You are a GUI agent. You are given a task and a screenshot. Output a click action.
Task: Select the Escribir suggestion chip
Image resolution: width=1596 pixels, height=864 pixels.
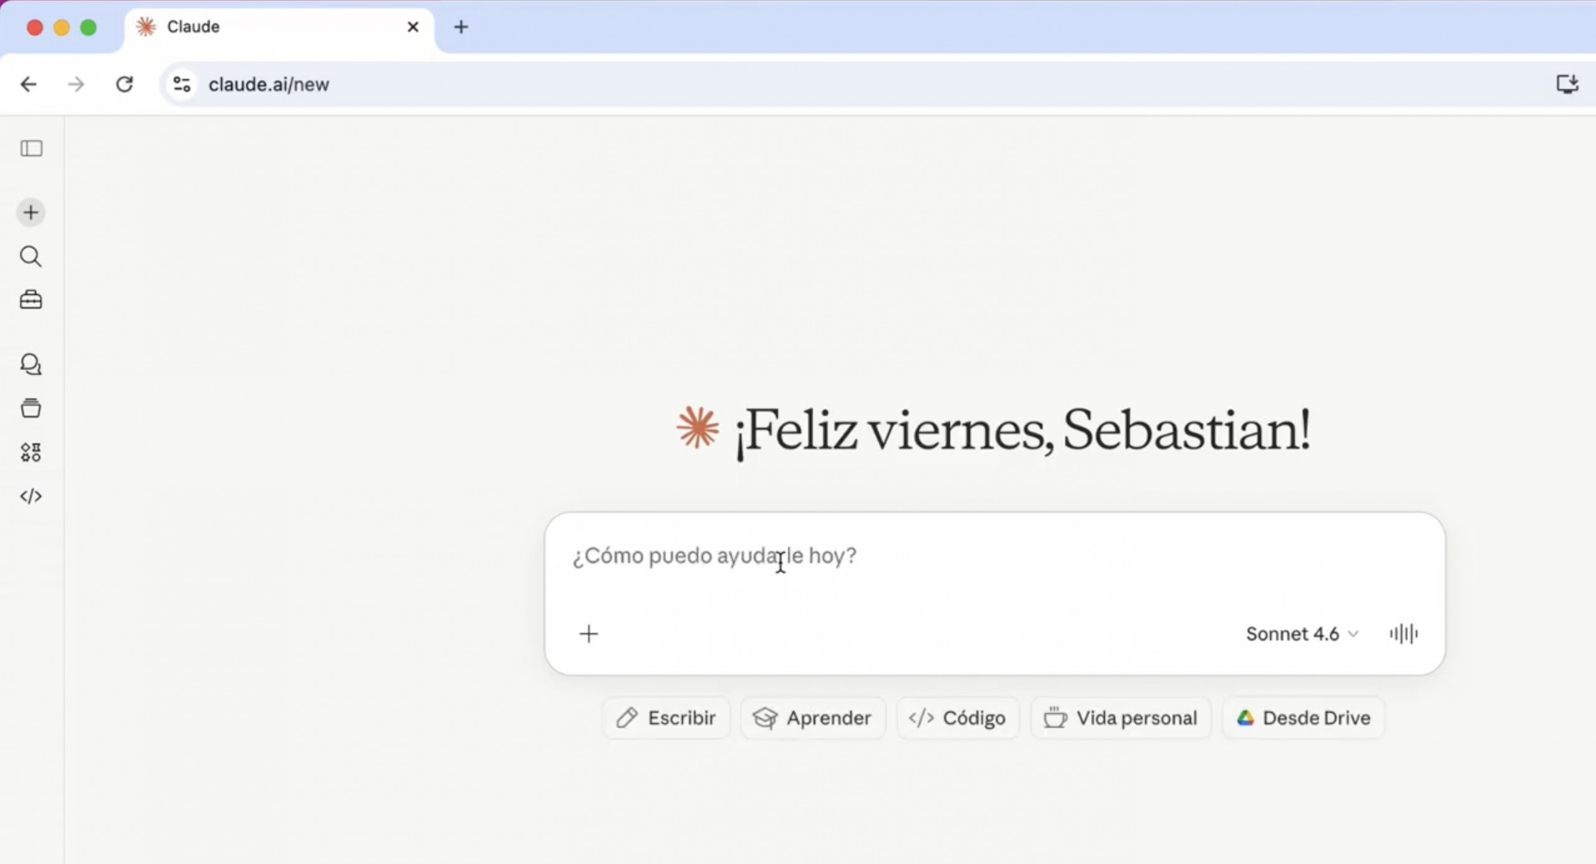666,718
